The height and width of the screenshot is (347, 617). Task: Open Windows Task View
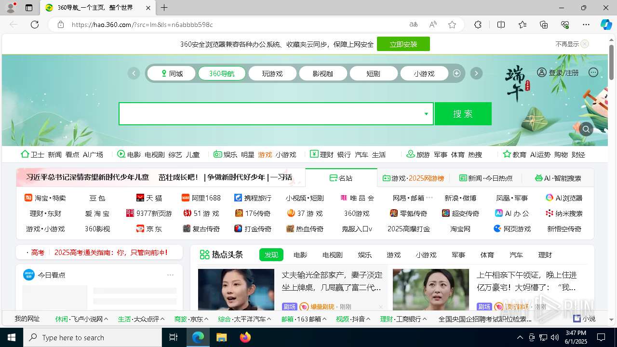(174, 337)
